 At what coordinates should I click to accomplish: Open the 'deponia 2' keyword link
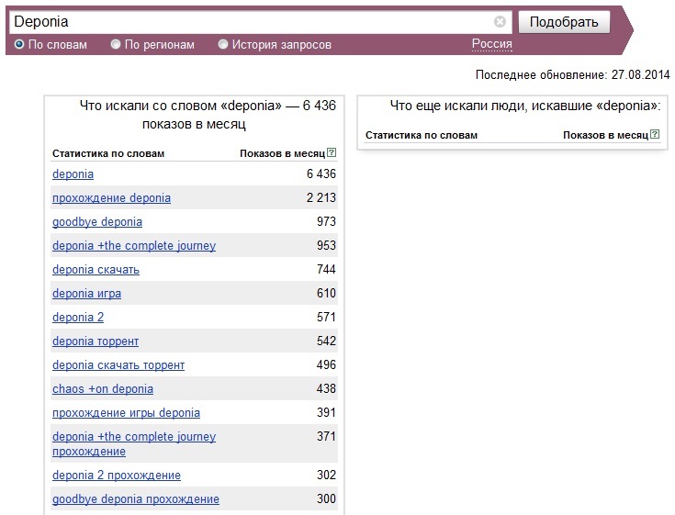[78, 318]
